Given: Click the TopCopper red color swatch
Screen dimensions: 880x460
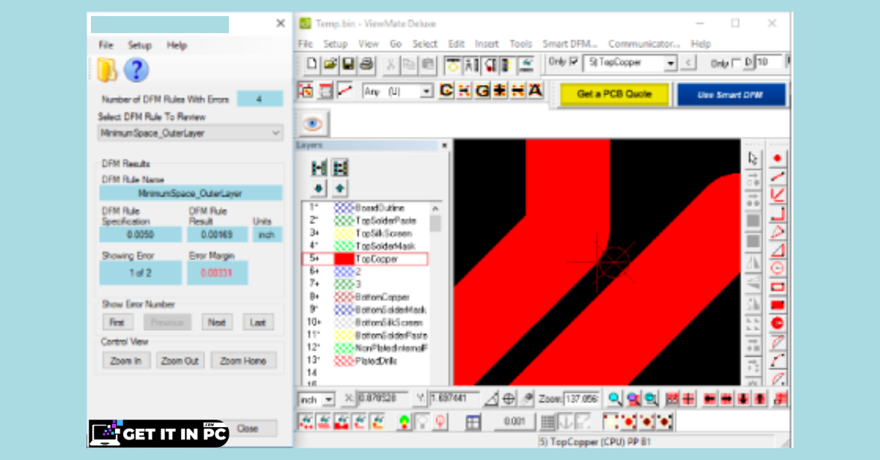Looking at the screenshot, I should (343, 259).
